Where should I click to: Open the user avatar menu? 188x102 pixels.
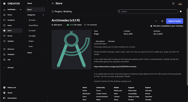(x=180, y=4)
